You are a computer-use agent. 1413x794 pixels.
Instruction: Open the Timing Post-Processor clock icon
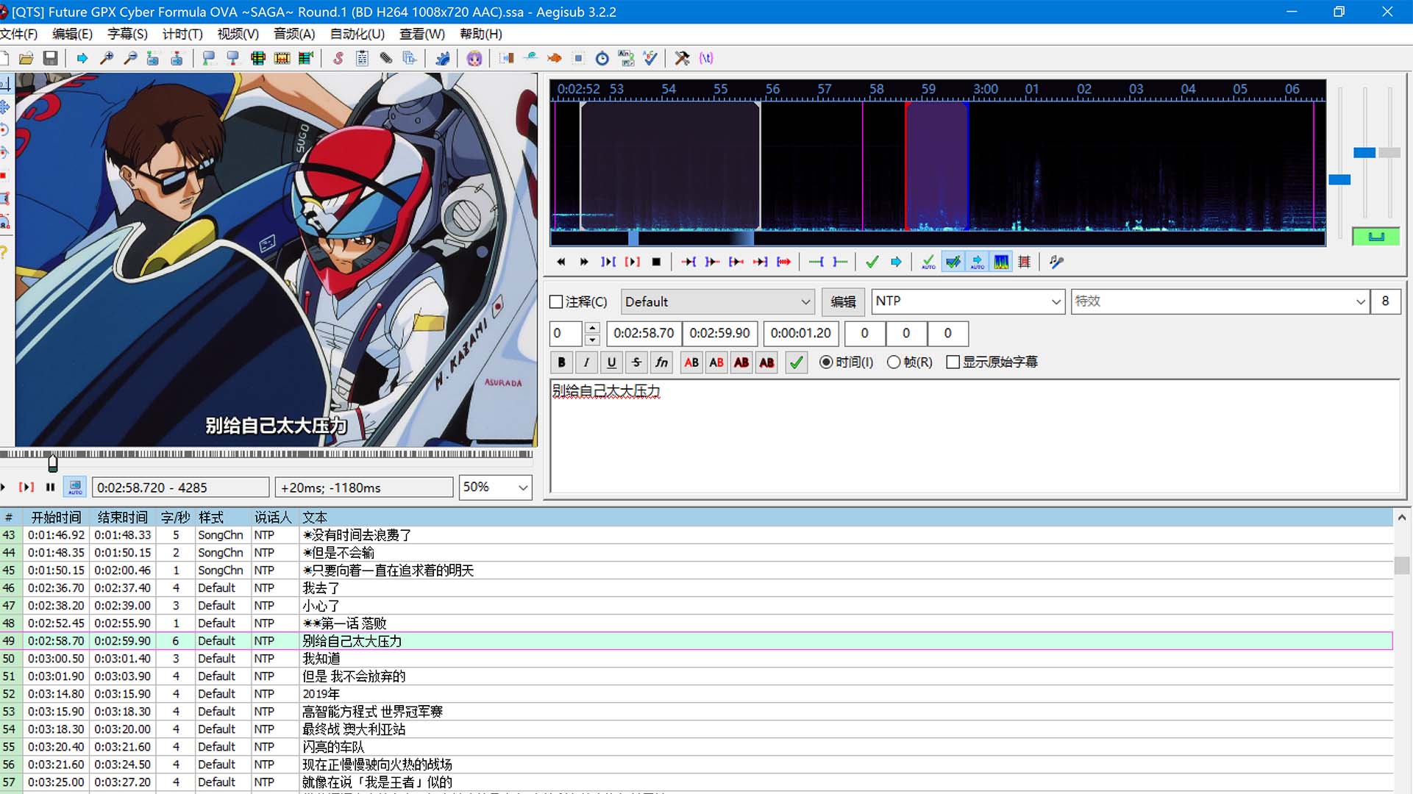[602, 58]
